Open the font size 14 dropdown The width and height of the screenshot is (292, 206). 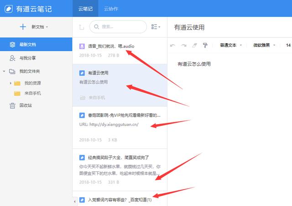(x=288, y=45)
